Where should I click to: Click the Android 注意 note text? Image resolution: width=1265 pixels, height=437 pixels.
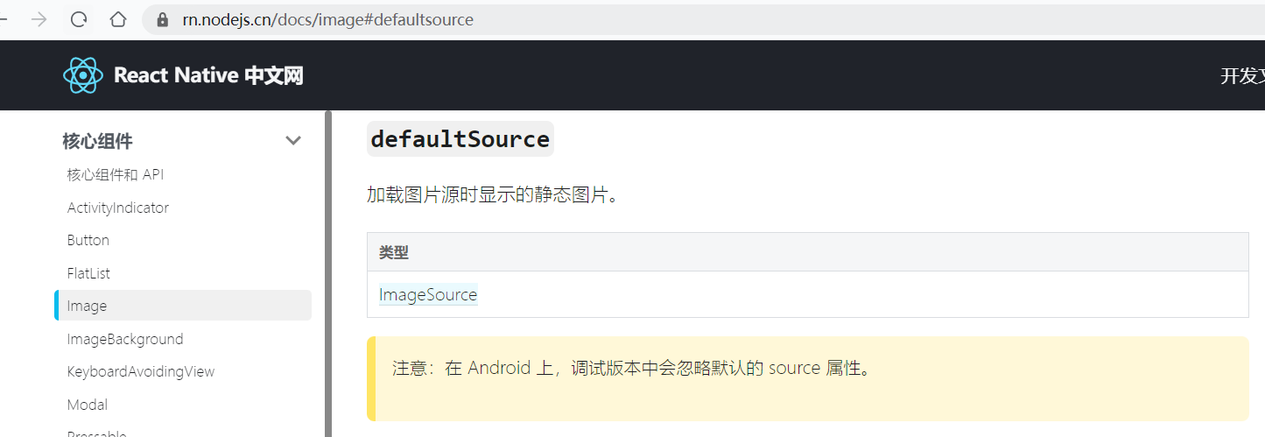(x=633, y=368)
